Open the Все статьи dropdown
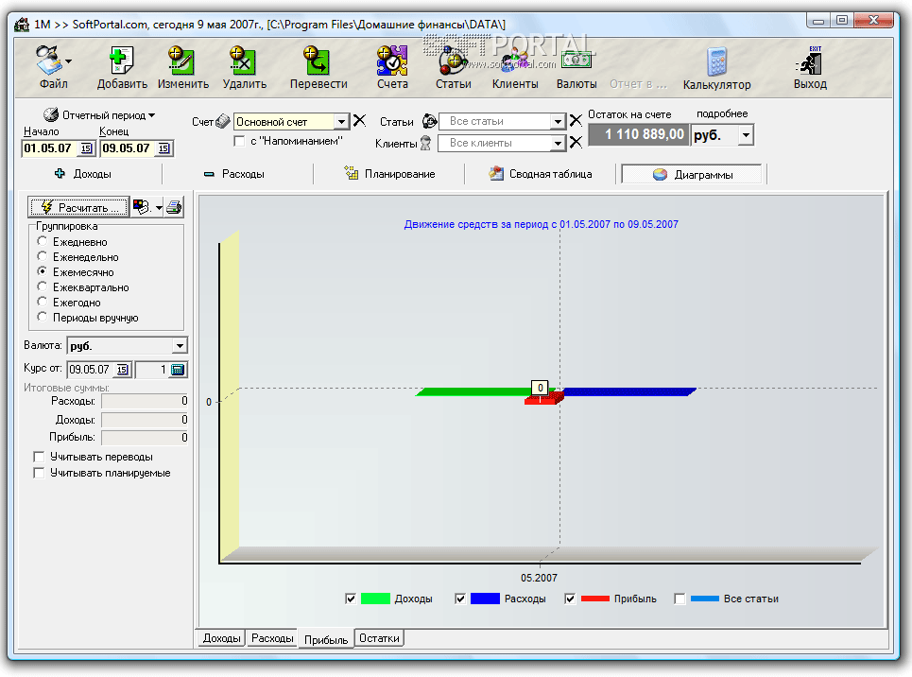Image resolution: width=912 pixels, height=677 pixels. coord(558,121)
